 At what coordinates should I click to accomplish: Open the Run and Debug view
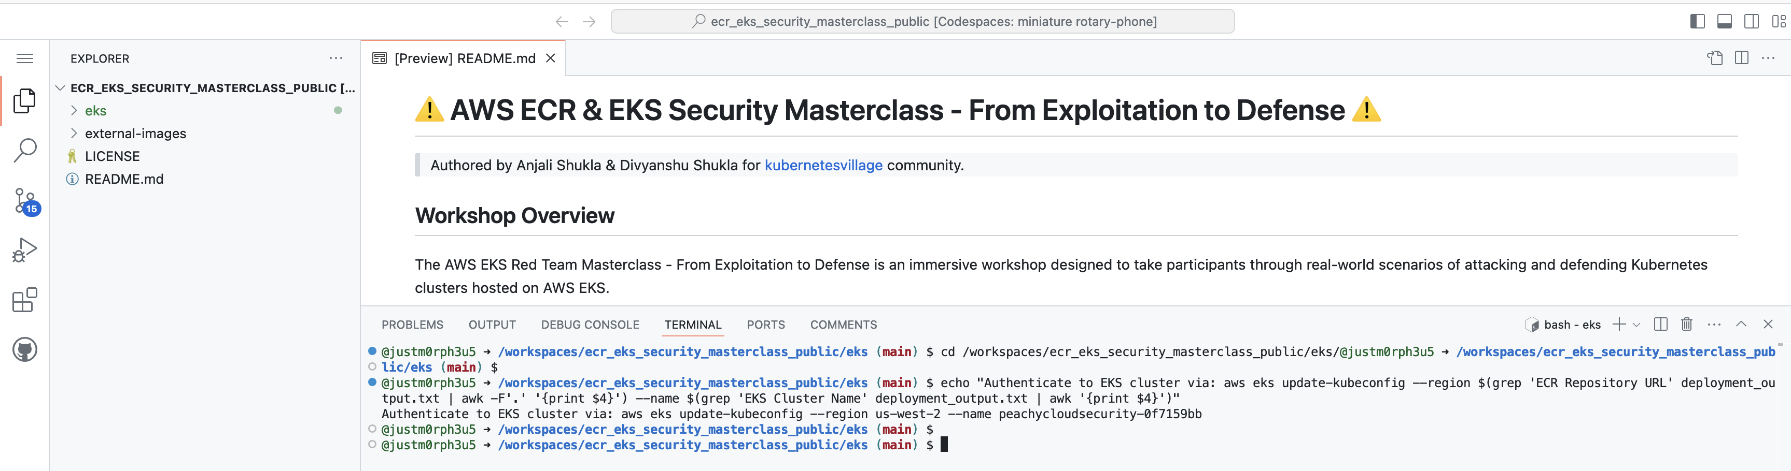pos(25,251)
